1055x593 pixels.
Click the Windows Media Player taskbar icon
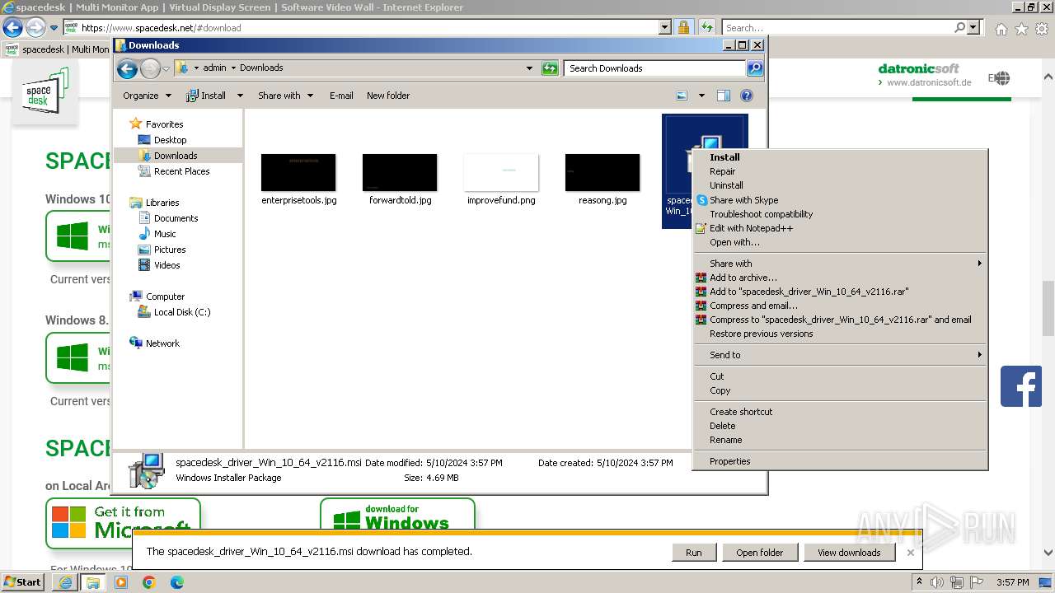(121, 582)
